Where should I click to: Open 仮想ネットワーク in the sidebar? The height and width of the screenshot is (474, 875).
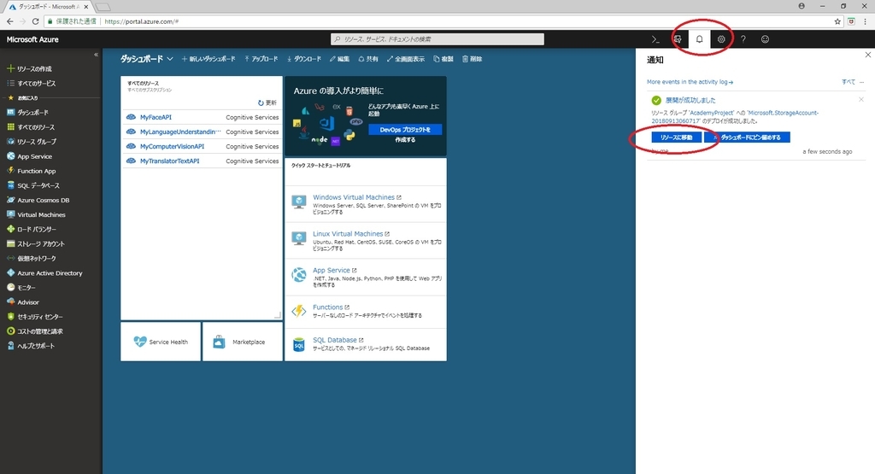pos(32,258)
